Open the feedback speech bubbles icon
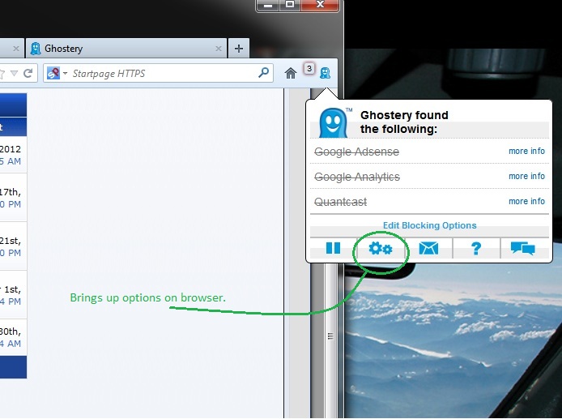The width and height of the screenshot is (562, 419). pos(523,248)
